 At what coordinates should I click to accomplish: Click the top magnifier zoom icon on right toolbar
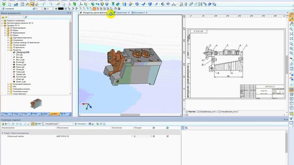point(291,29)
